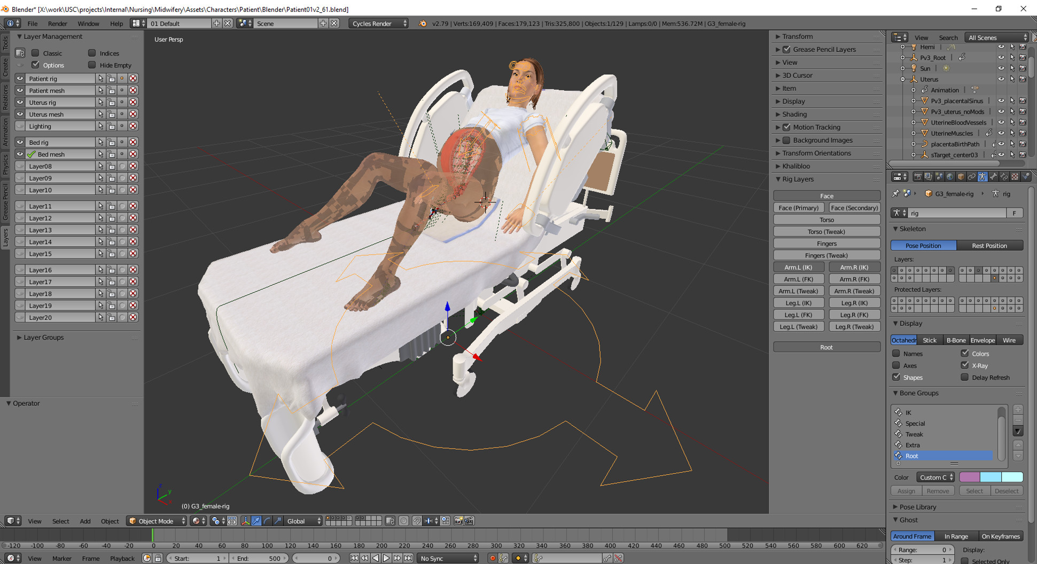Click the record auto-keyframe button
Screen dimensions: 1037x564
click(x=492, y=558)
